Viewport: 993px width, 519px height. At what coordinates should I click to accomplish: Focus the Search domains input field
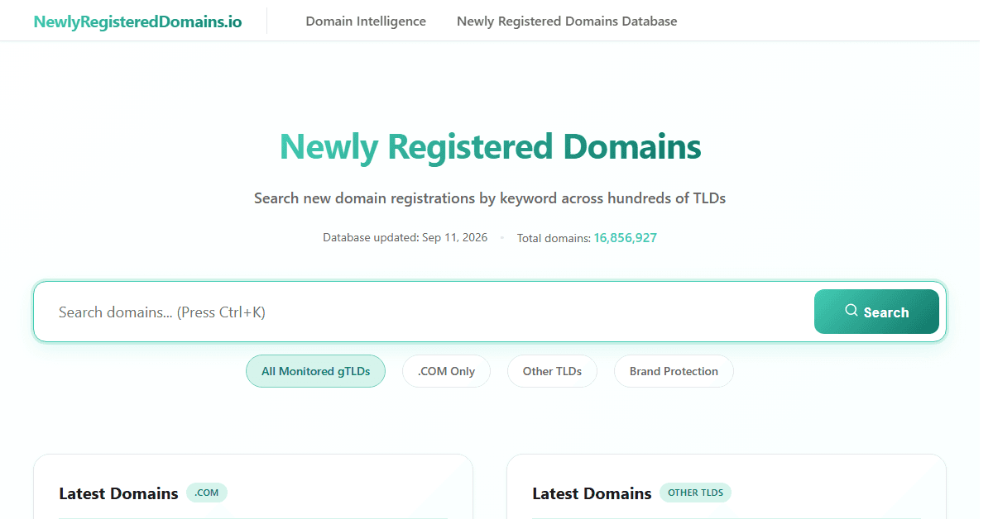(x=424, y=312)
